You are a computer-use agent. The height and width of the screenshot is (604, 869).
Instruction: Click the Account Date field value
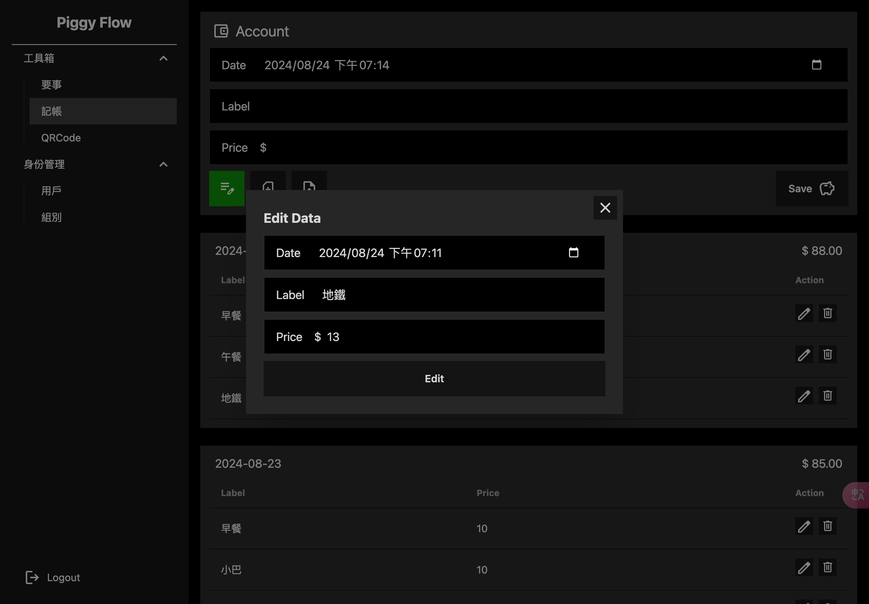click(327, 65)
